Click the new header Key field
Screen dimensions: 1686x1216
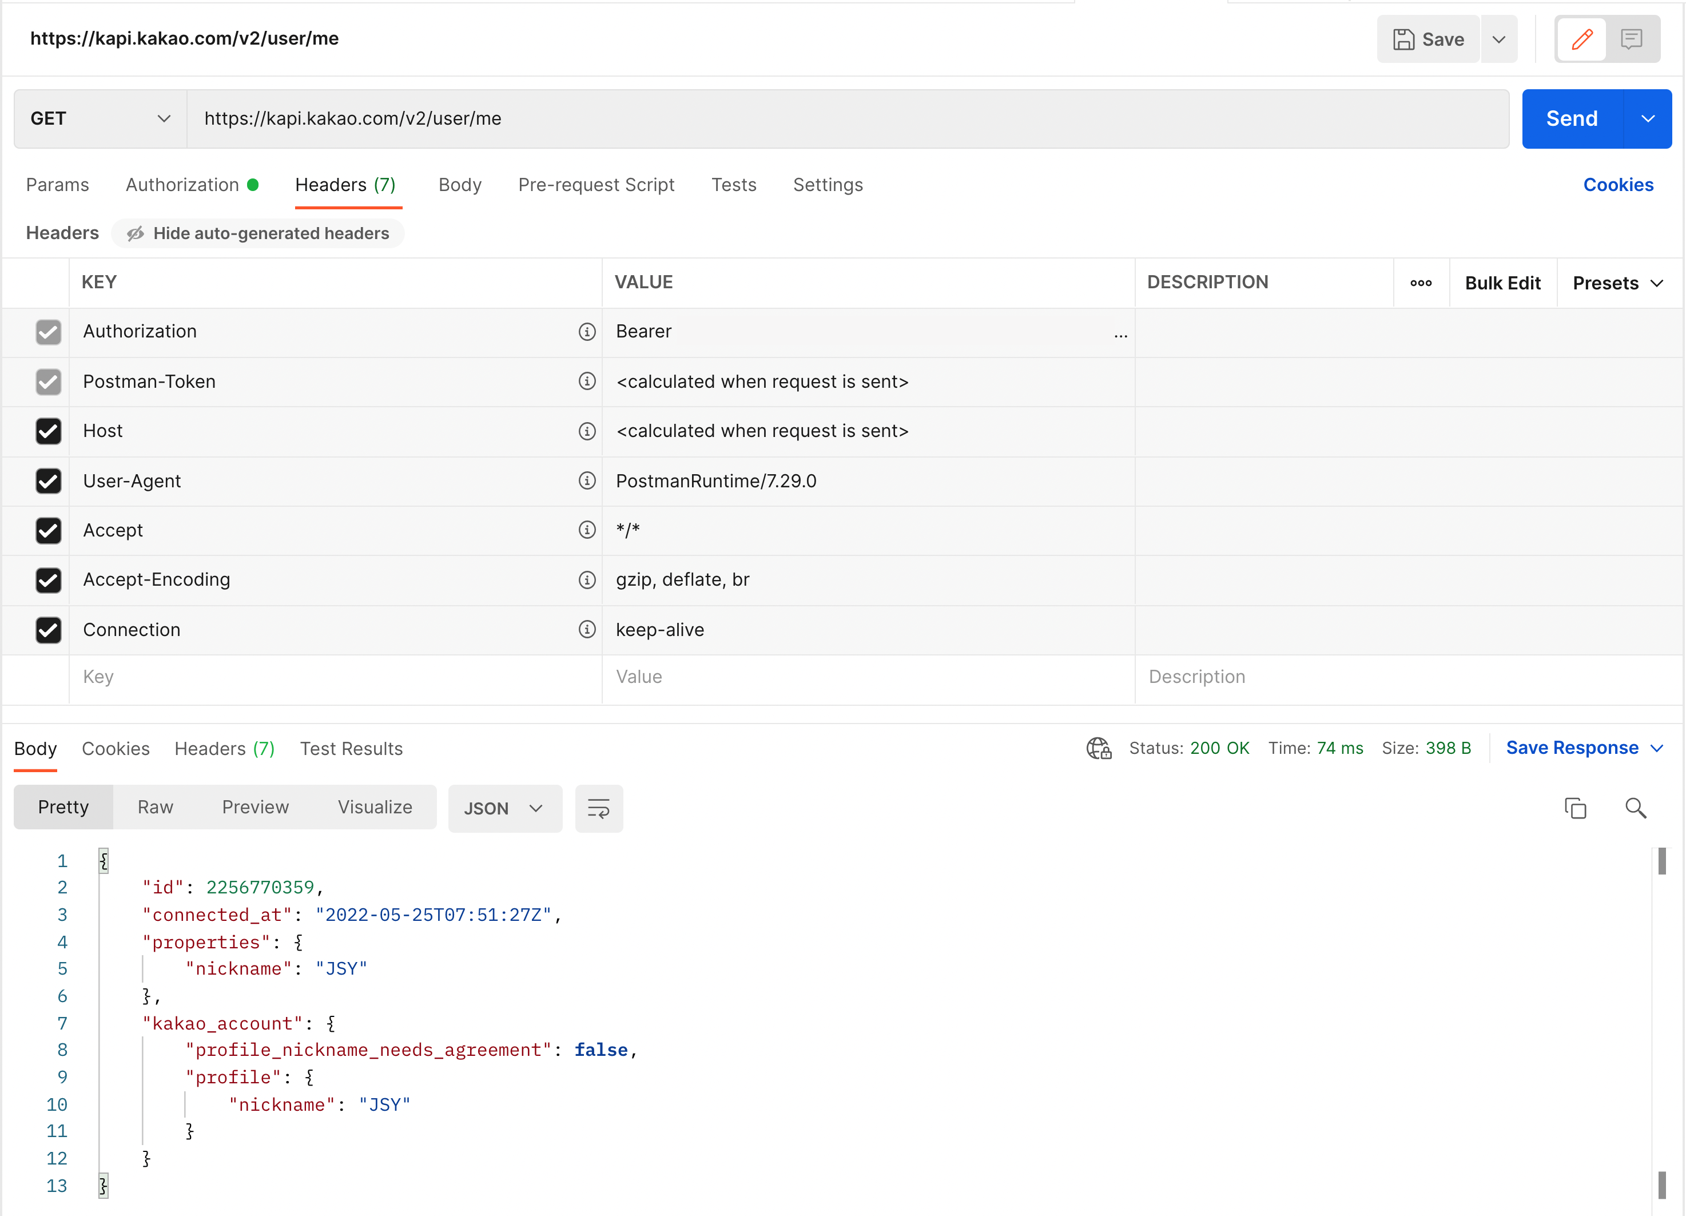pyautogui.click(x=335, y=677)
